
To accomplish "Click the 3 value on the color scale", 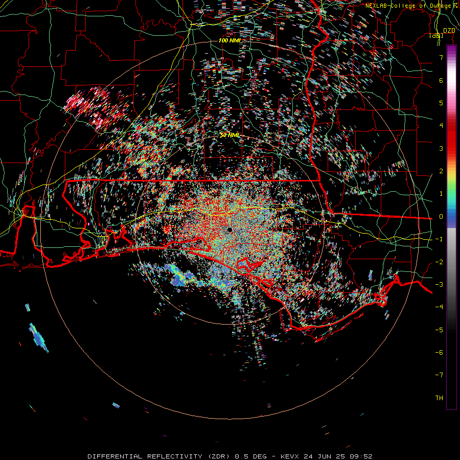I will pyautogui.click(x=441, y=148).
